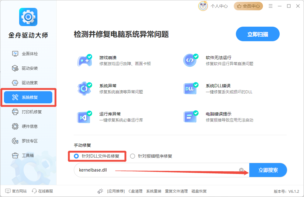304x197 pixels.
Task: Select the 游戏崩溃 title text
Action: click(108, 58)
